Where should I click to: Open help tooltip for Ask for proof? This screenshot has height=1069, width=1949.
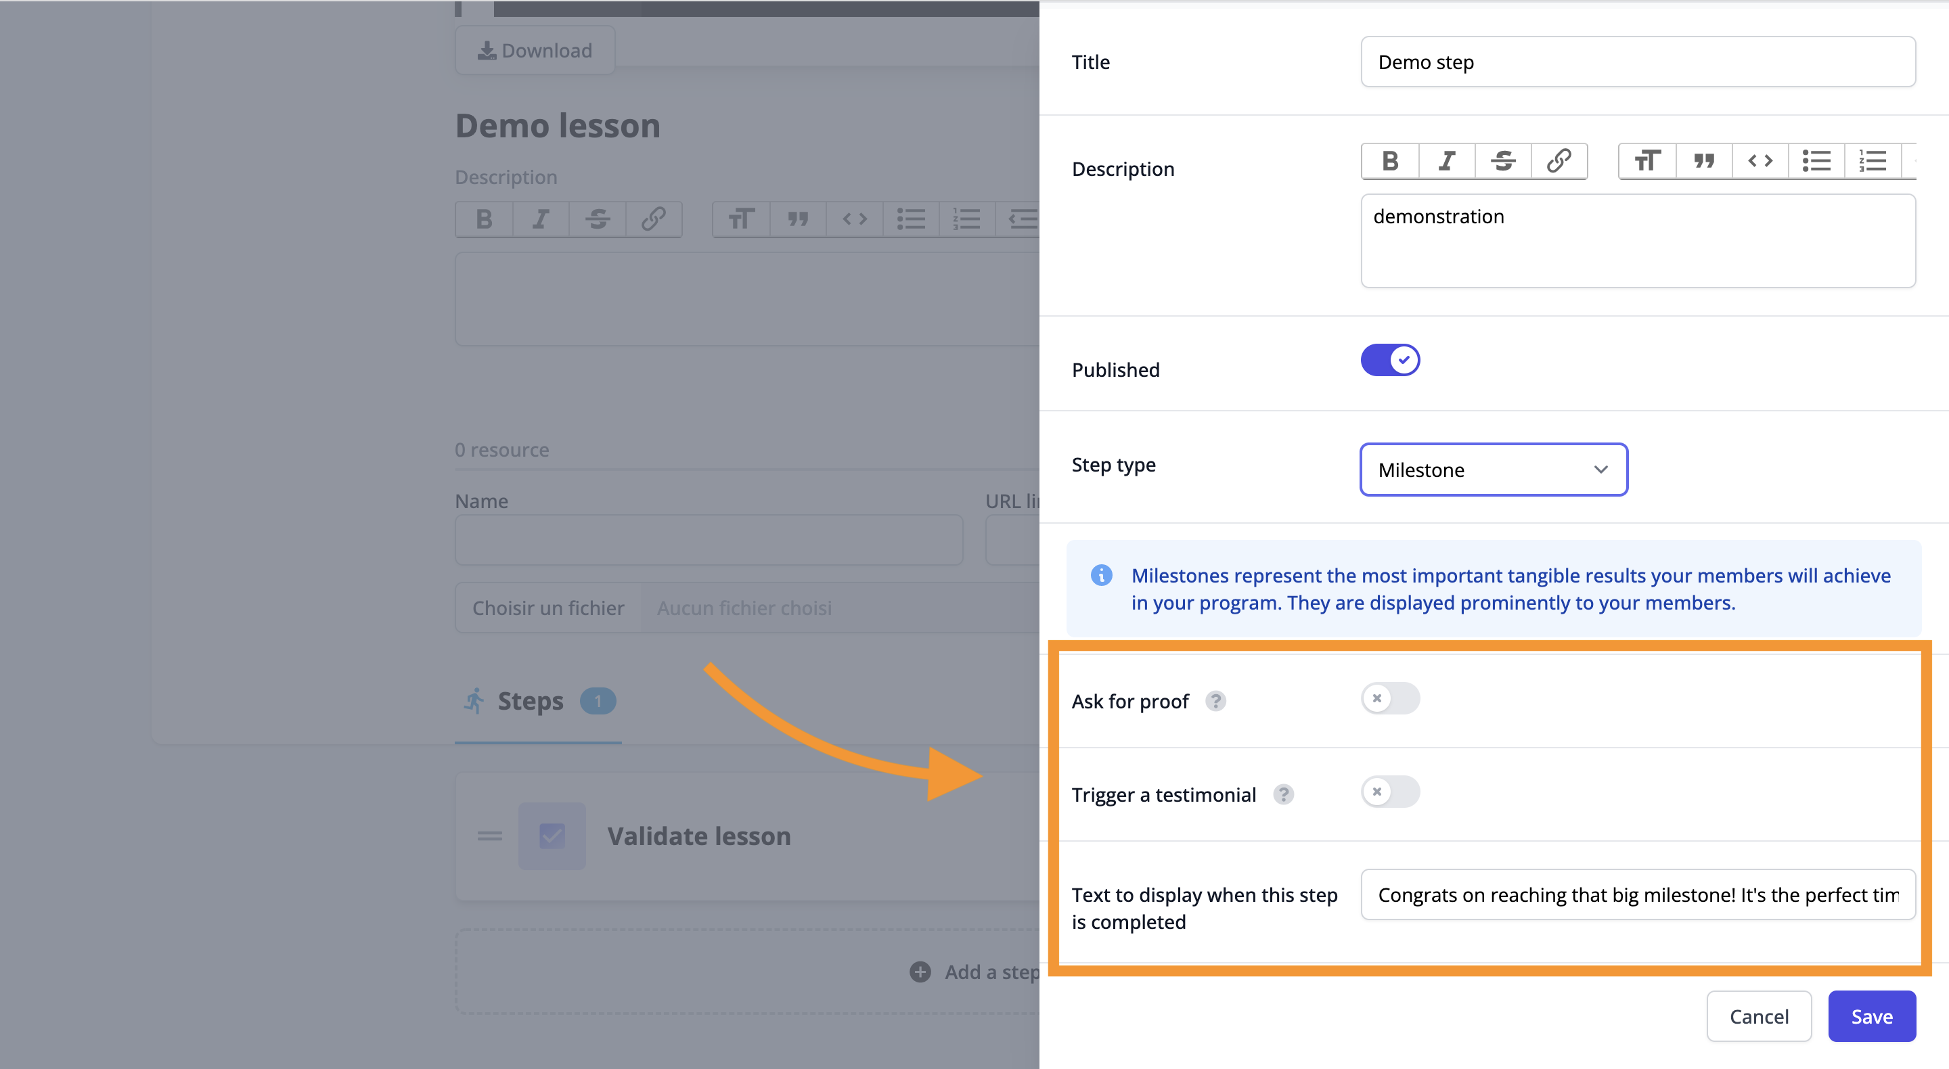pos(1215,702)
